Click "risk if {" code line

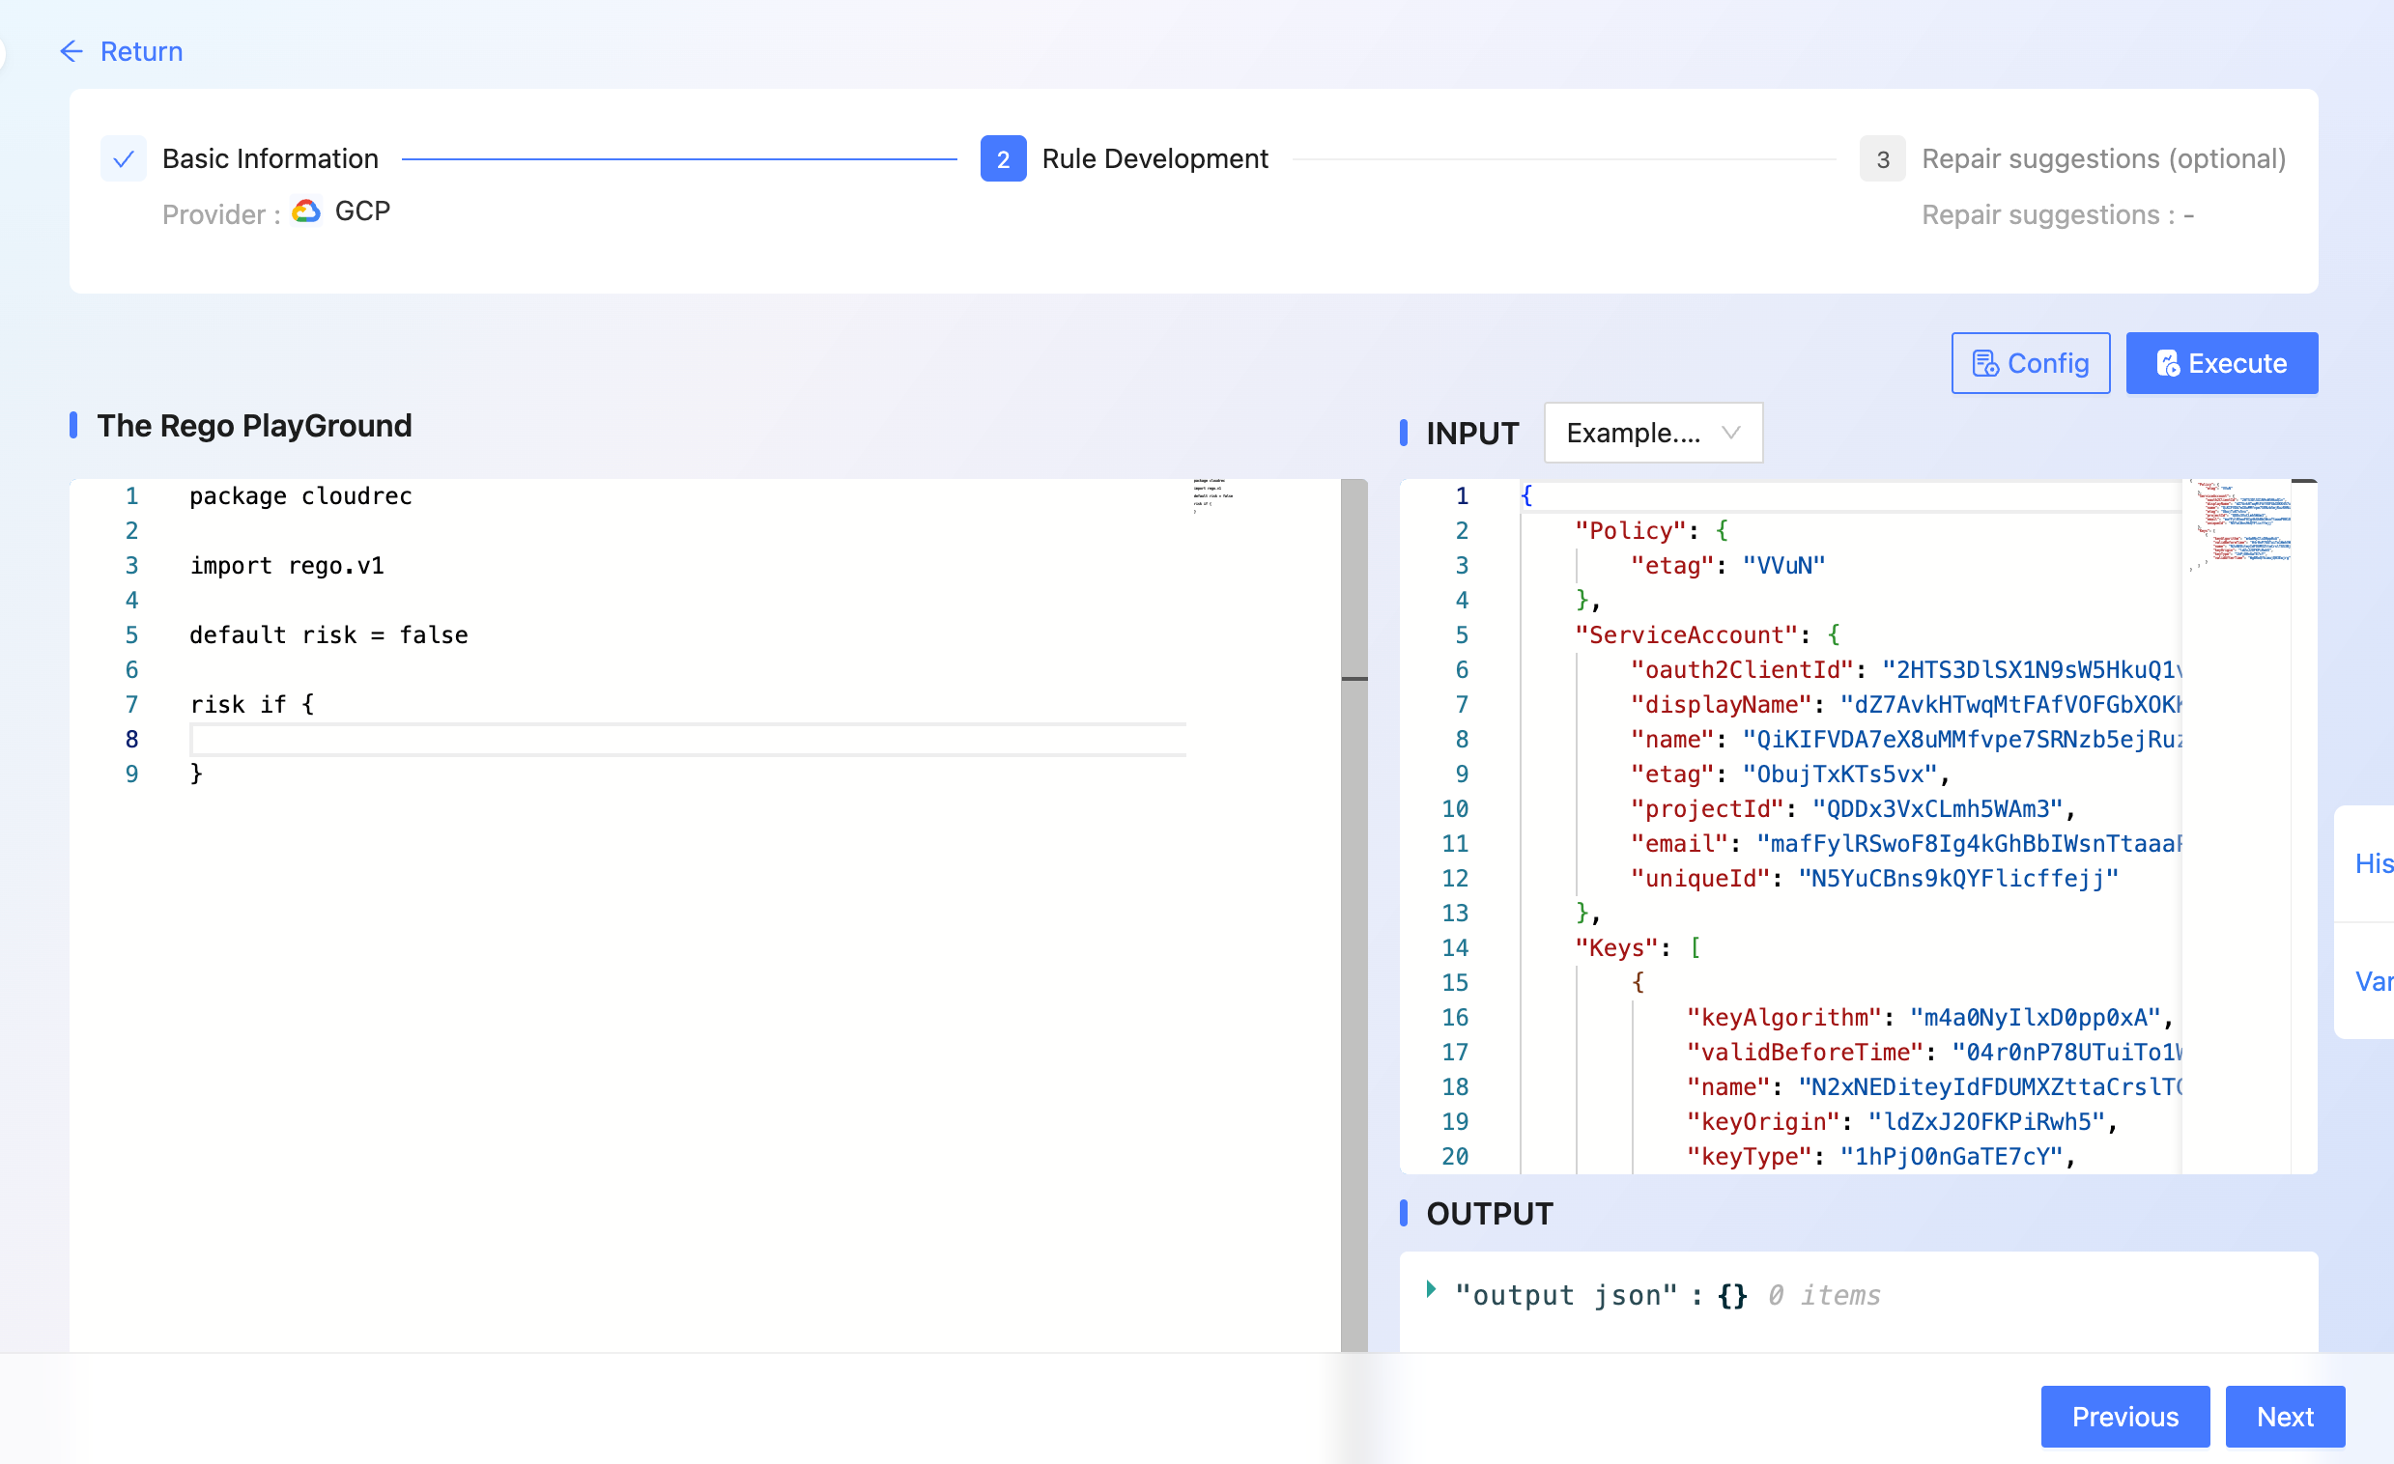pyautogui.click(x=251, y=705)
